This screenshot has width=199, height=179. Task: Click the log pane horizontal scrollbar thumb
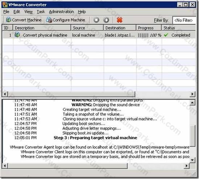point(68,166)
